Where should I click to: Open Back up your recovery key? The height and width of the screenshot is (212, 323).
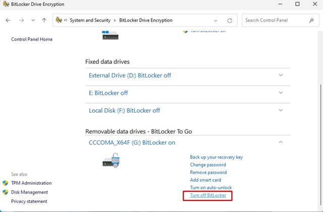pyautogui.click(x=216, y=157)
